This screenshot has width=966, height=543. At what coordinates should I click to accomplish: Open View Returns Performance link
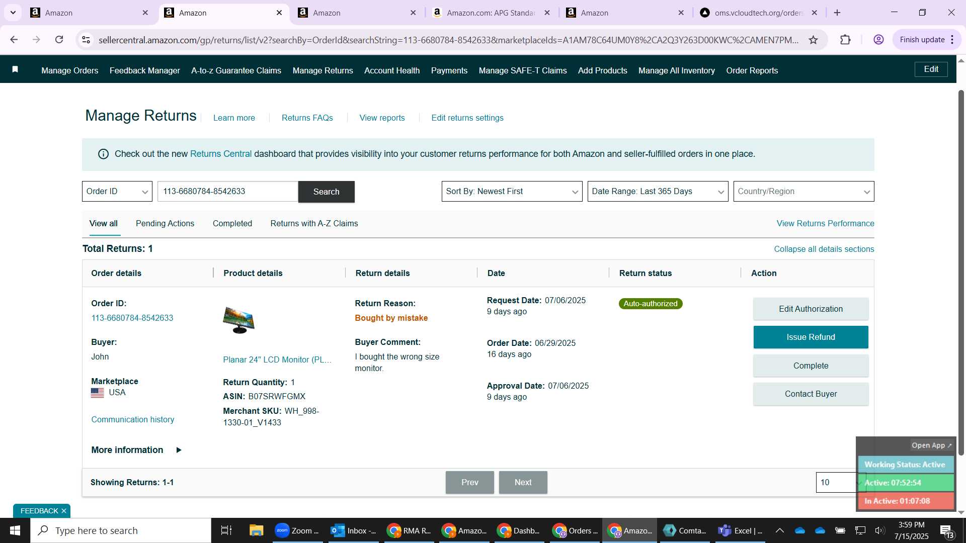click(x=825, y=224)
